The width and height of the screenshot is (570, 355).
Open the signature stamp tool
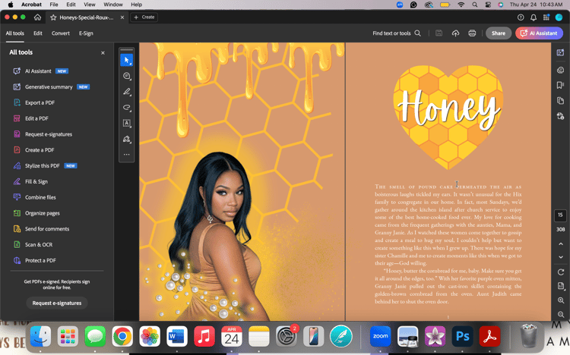[126, 139]
